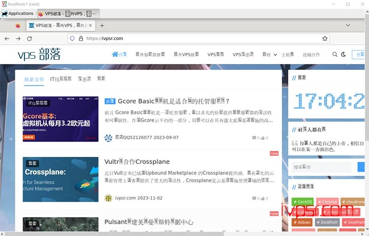Toggle dark mode with the moon icon

[x=343, y=54]
